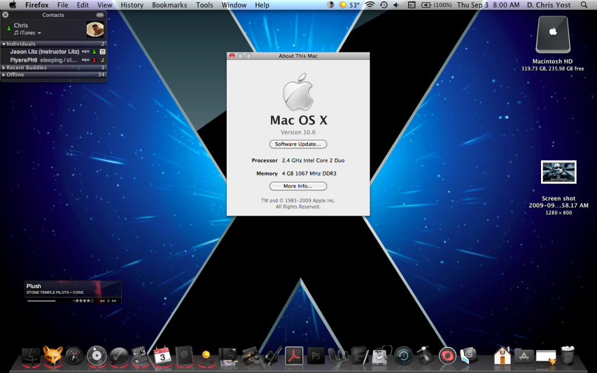Expand the Offline contacts group

click(x=4, y=75)
